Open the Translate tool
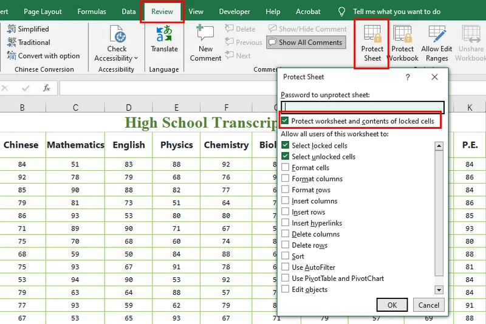This screenshot has height=324, width=486. (x=164, y=33)
